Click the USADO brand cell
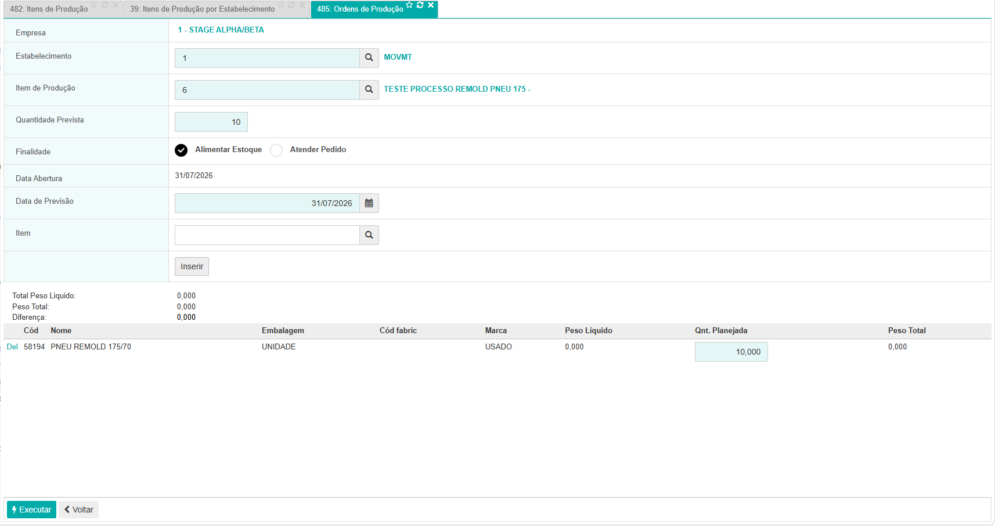Viewport: 995px width, 527px height. click(x=499, y=346)
